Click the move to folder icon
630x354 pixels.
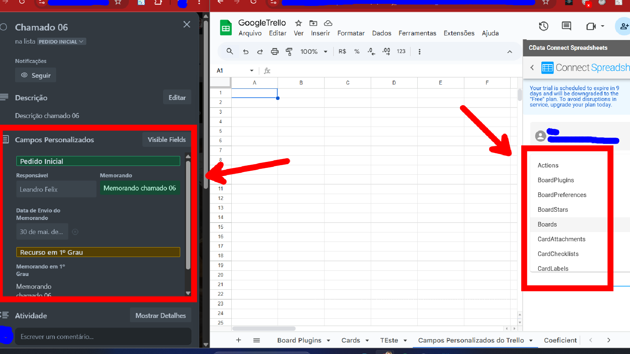point(313,23)
